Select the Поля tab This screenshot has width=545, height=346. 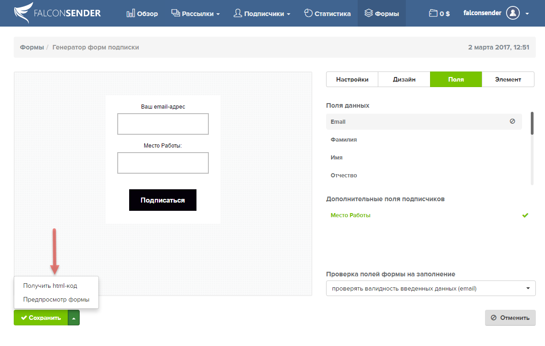(456, 79)
